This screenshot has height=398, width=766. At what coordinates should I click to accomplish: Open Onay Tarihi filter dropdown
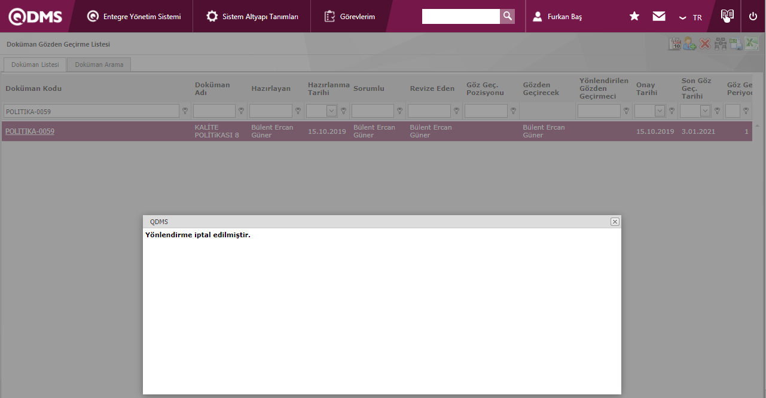point(660,111)
